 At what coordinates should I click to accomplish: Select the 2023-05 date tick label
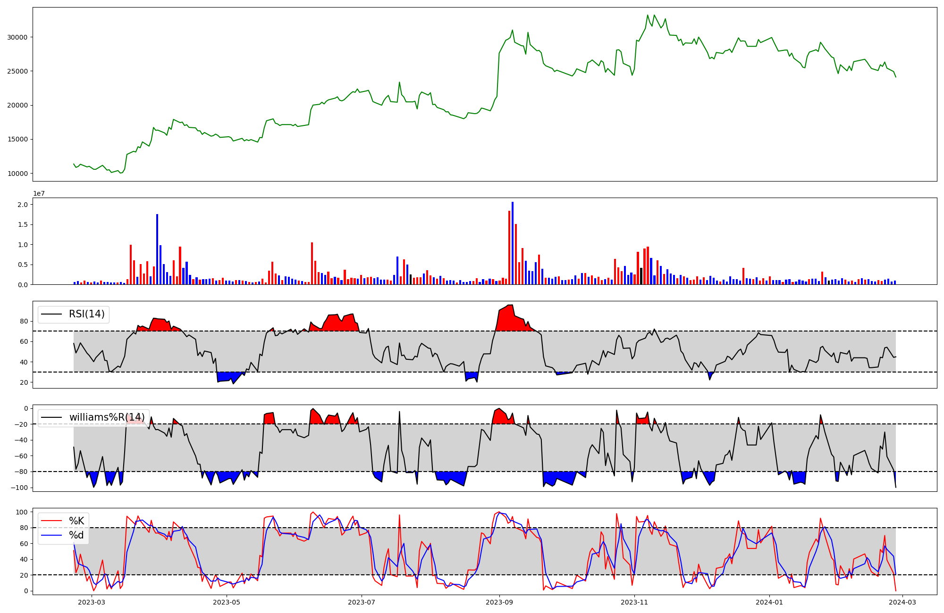227,602
